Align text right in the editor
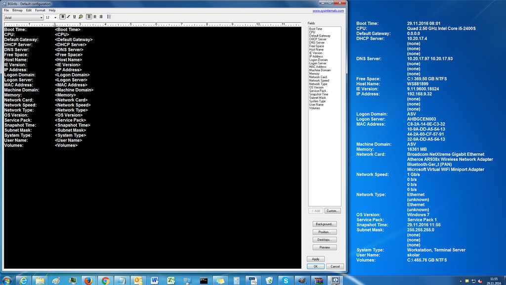 click(101, 17)
